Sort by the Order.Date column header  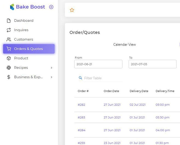pos(111,91)
